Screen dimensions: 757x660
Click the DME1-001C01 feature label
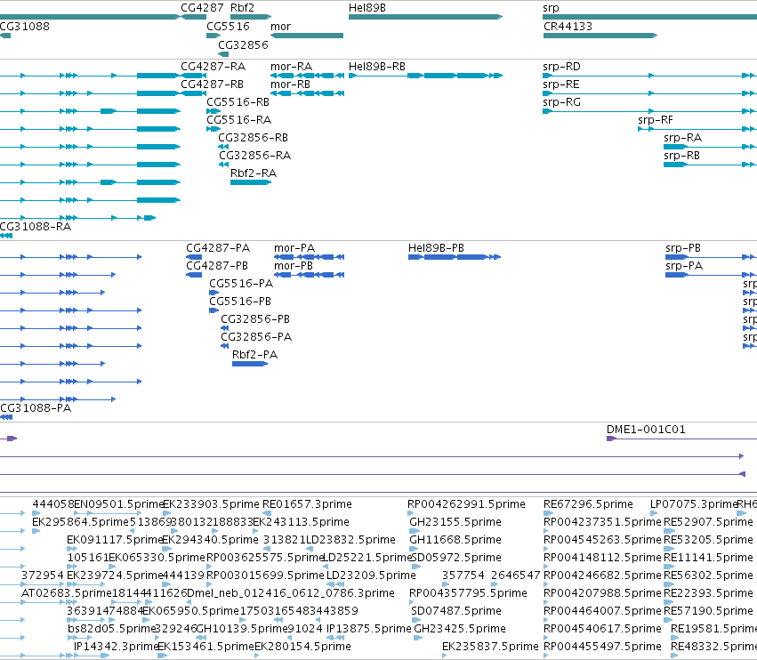(646, 430)
